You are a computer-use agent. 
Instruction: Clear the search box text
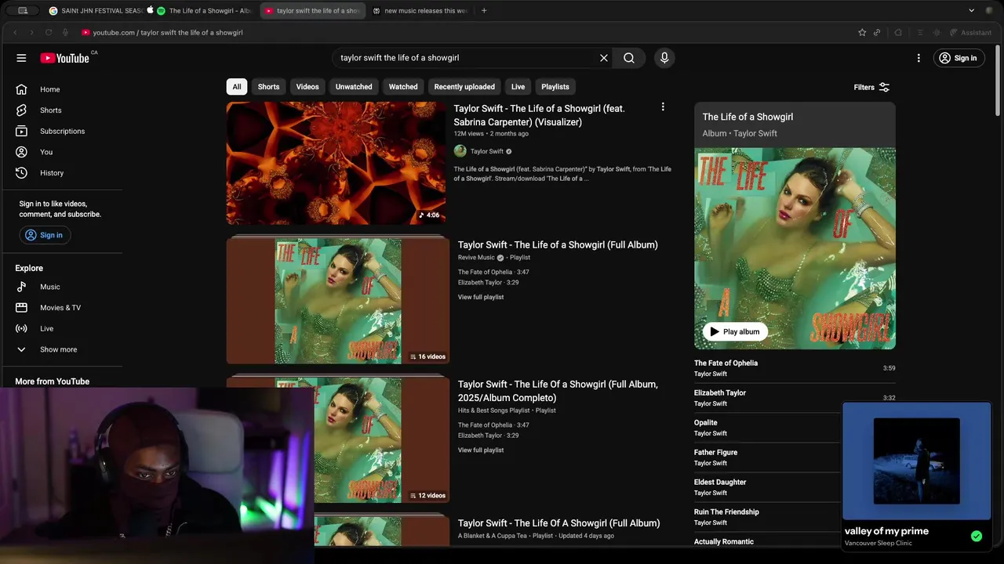(604, 58)
